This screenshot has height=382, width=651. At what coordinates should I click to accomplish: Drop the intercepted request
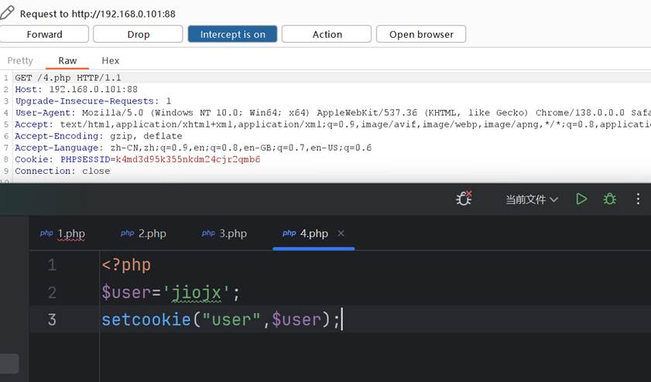tap(138, 35)
